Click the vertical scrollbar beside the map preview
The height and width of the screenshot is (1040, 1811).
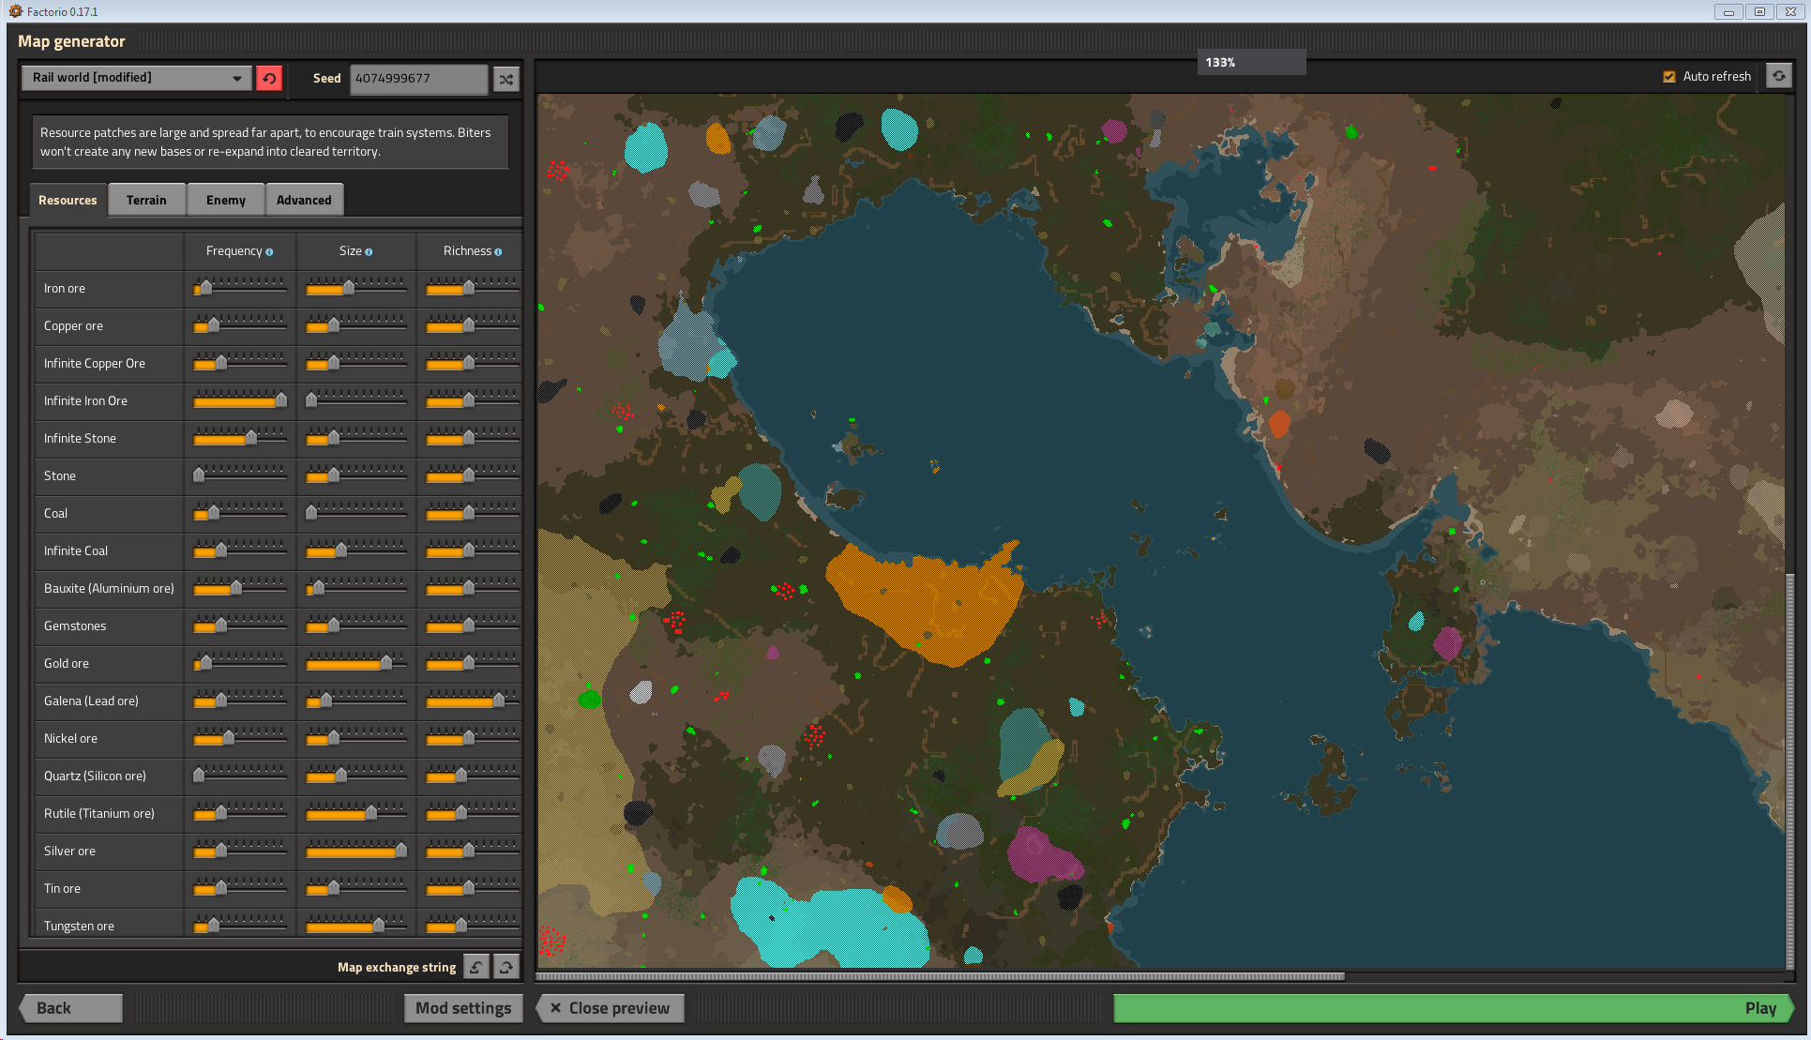click(1789, 771)
